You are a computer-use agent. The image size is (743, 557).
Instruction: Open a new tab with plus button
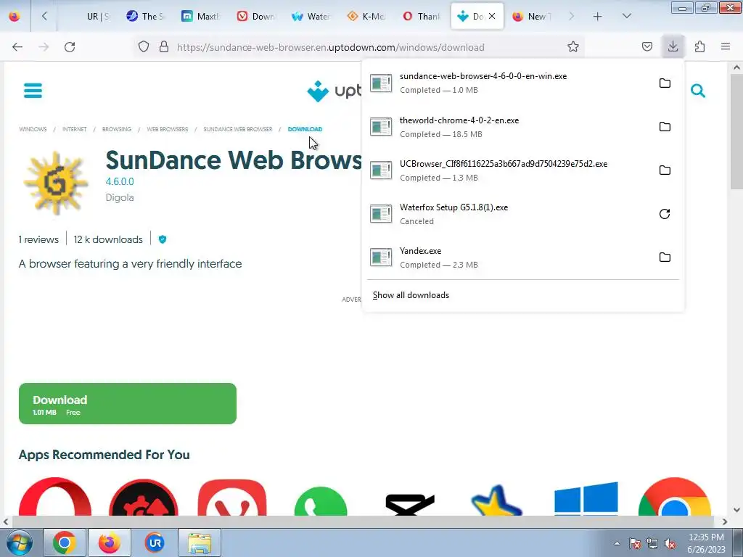coord(598,16)
